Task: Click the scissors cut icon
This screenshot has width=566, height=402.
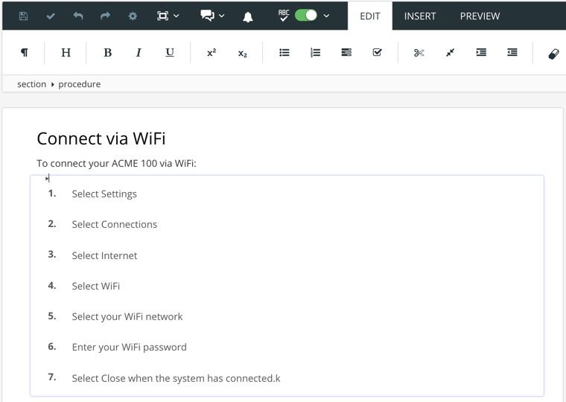Action: 419,53
